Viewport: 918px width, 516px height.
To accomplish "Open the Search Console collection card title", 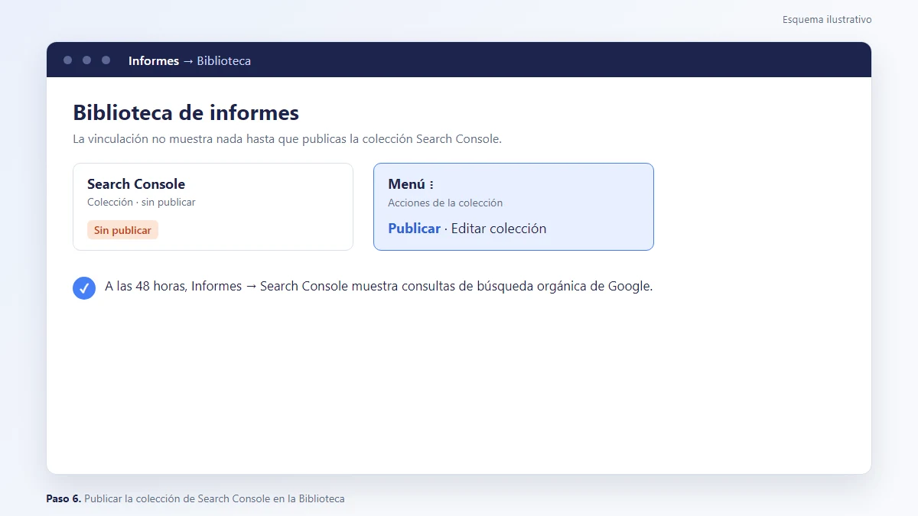I will [136, 184].
